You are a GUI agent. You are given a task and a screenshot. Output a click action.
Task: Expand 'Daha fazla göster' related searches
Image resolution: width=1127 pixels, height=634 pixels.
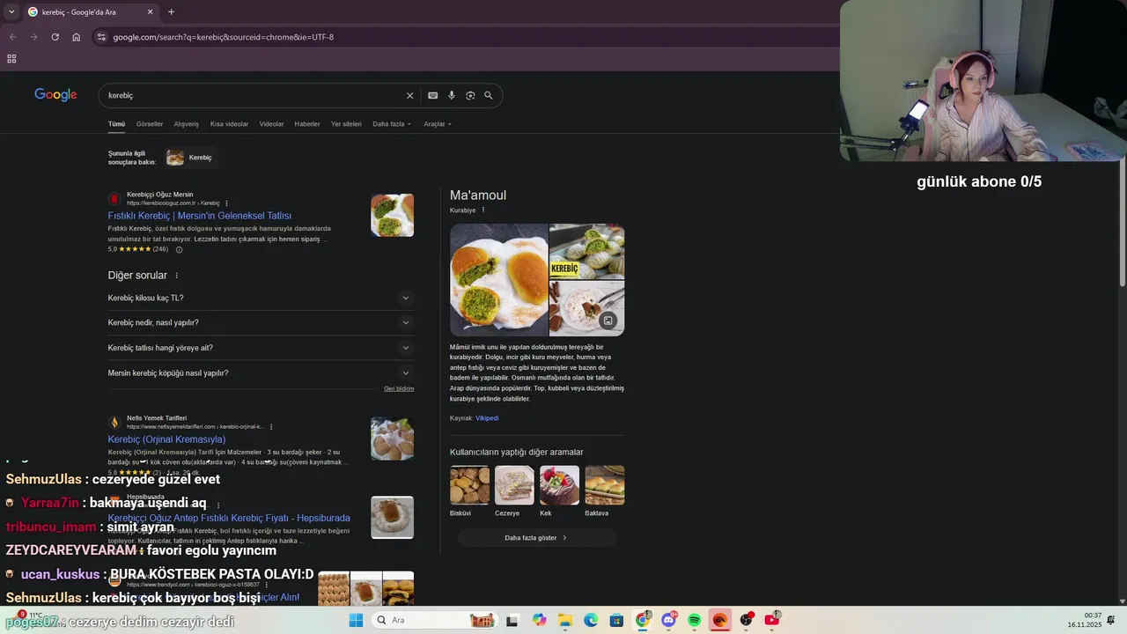[x=536, y=537]
